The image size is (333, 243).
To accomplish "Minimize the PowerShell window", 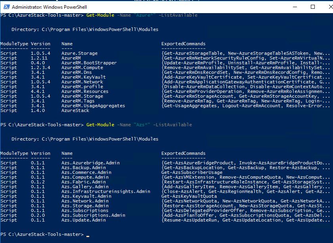I will tap(294, 7).
